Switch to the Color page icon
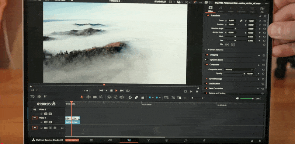The image size is (295, 144). coord(167,140)
